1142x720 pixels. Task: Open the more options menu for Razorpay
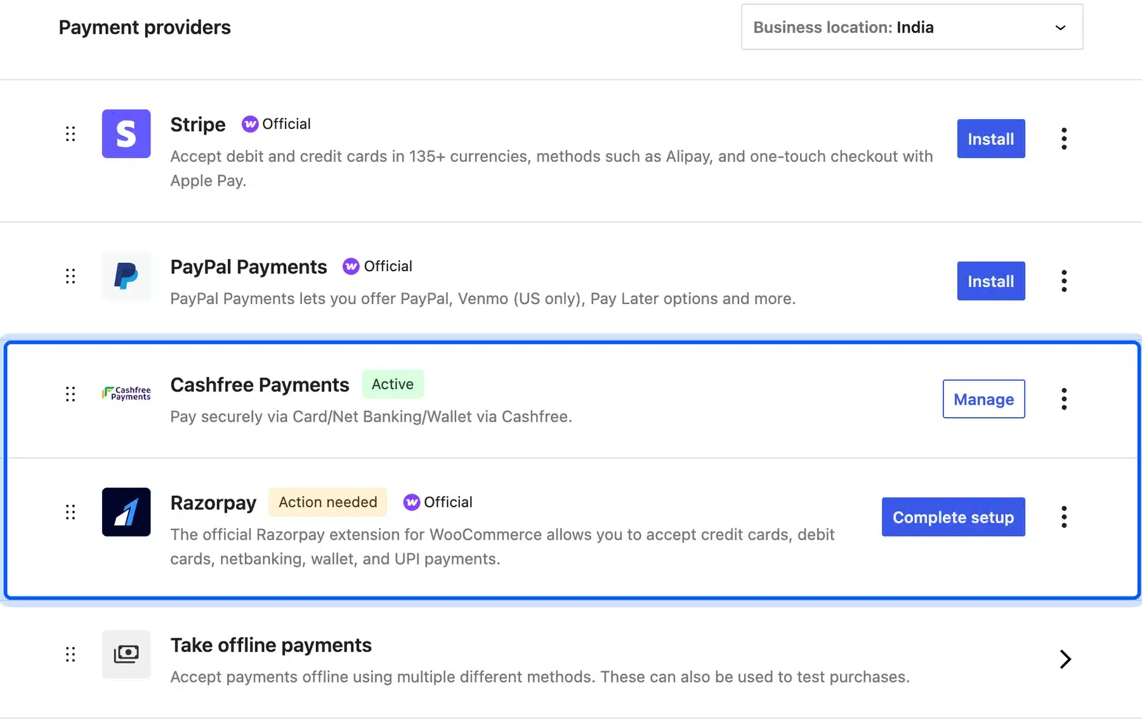click(x=1064, y=517)
